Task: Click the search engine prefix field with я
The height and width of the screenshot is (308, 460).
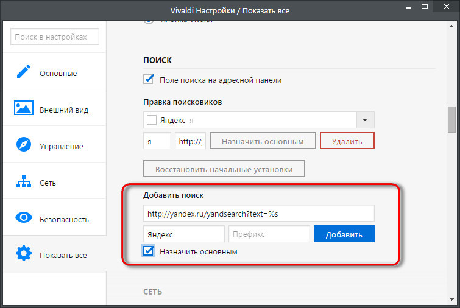Action: (157, 141)
